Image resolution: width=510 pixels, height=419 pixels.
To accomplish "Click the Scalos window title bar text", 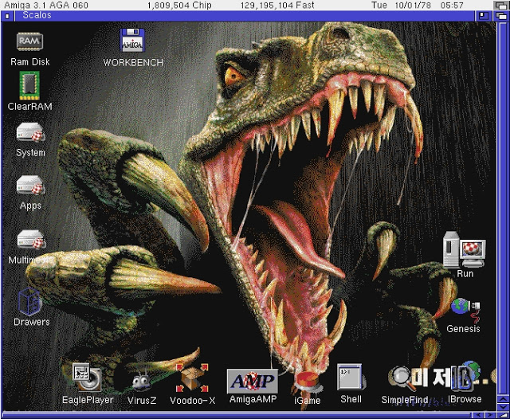I will pyautogui.click(x=37, y=15).
